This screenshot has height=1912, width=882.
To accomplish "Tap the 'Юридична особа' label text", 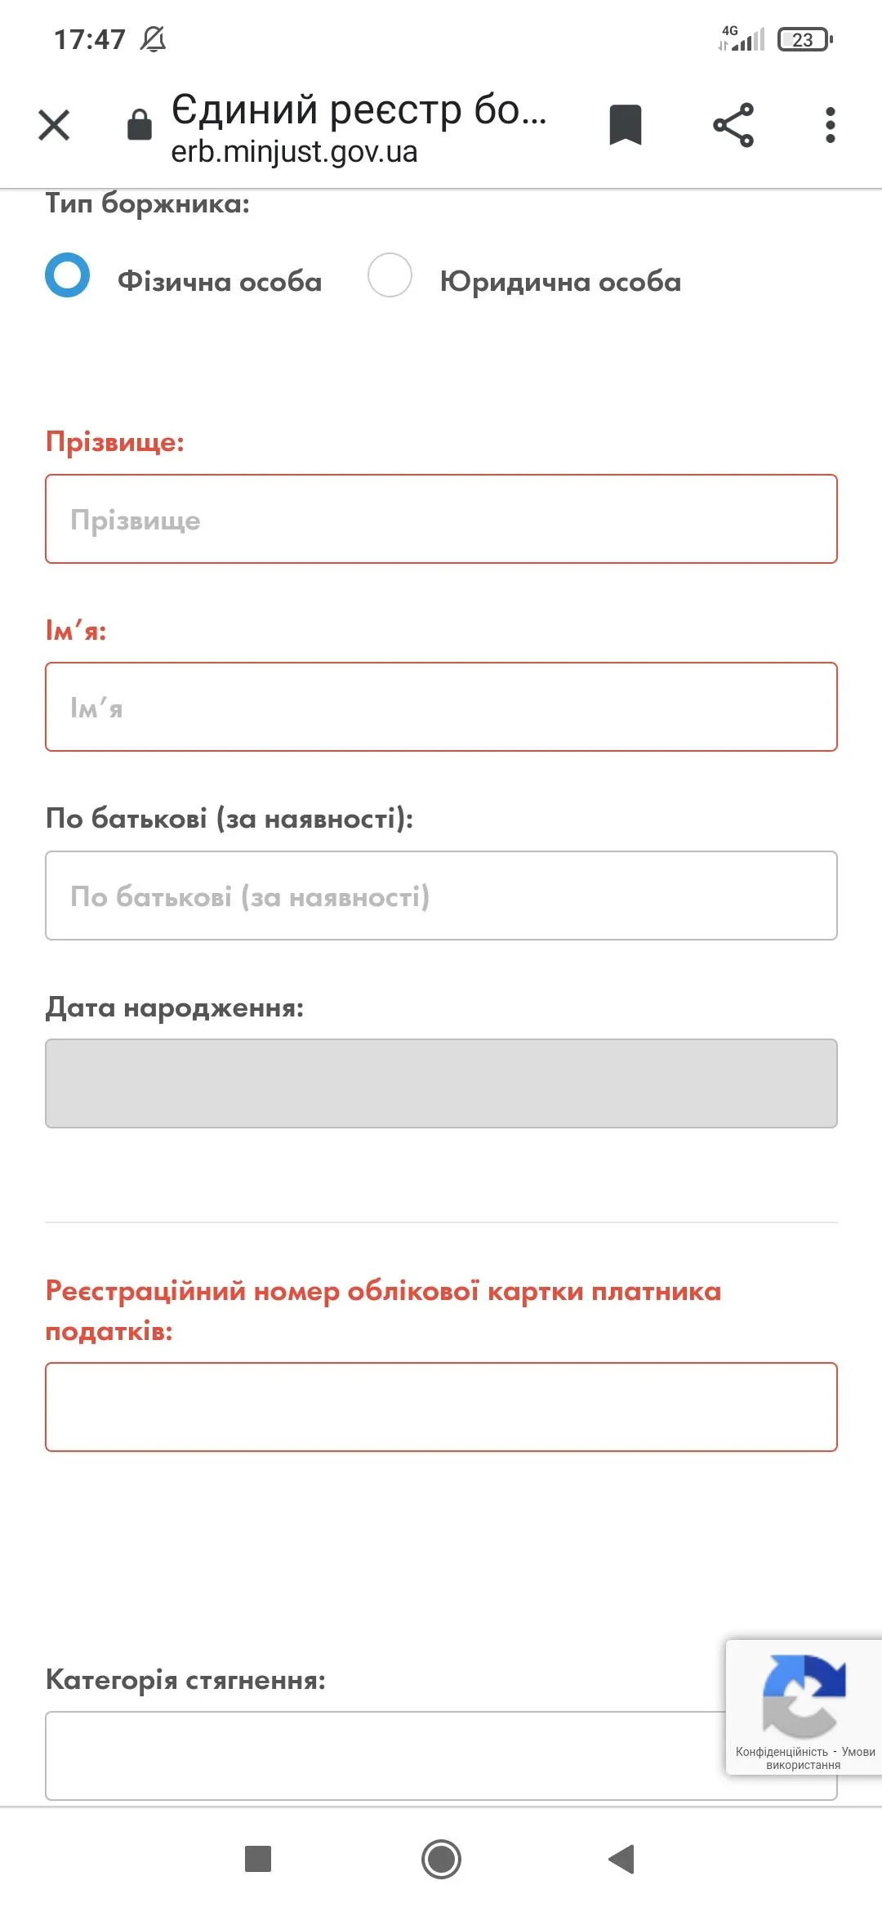I will coord(560,282).
